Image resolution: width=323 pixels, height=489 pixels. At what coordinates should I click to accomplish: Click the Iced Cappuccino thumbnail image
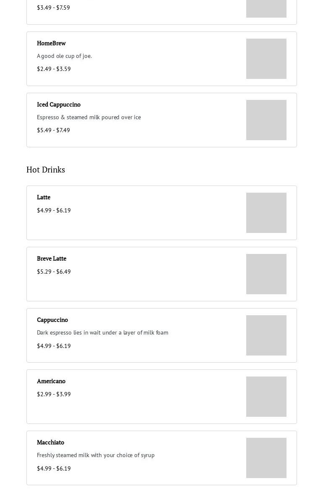(266, 120)
